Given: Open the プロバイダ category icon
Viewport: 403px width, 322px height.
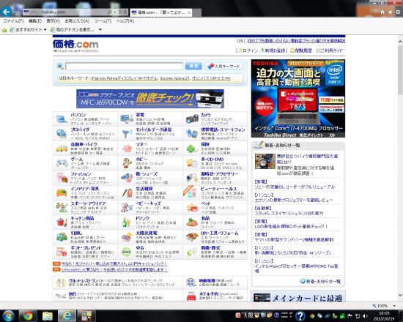Looking at the screenshot, I should click(62, 133).
